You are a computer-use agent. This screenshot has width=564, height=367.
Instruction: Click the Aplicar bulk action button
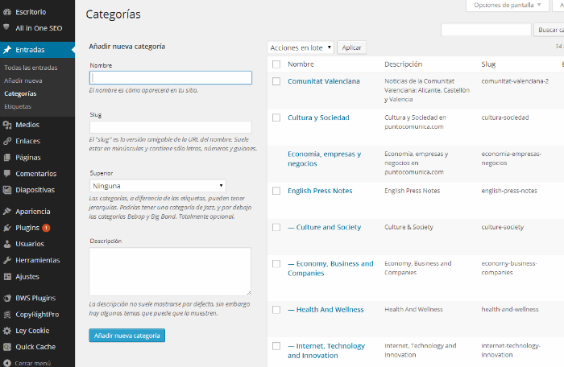coord(351,47)
